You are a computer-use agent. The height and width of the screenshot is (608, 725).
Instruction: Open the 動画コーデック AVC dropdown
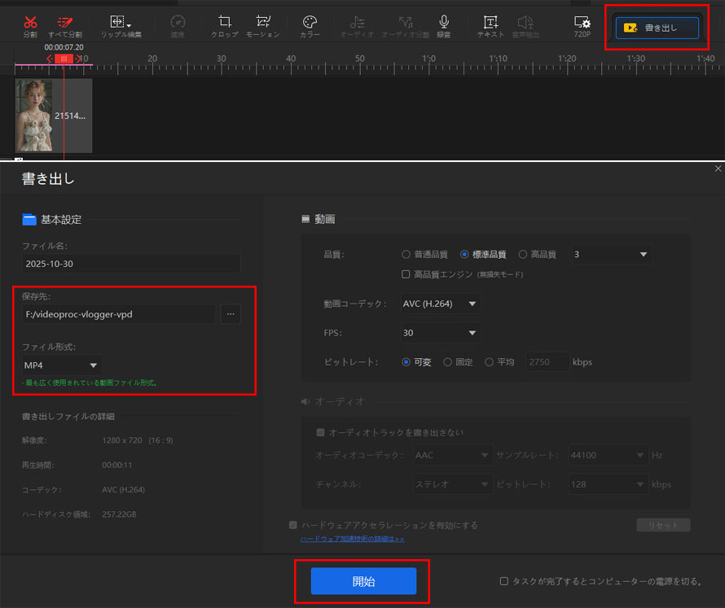coord(440,304)
